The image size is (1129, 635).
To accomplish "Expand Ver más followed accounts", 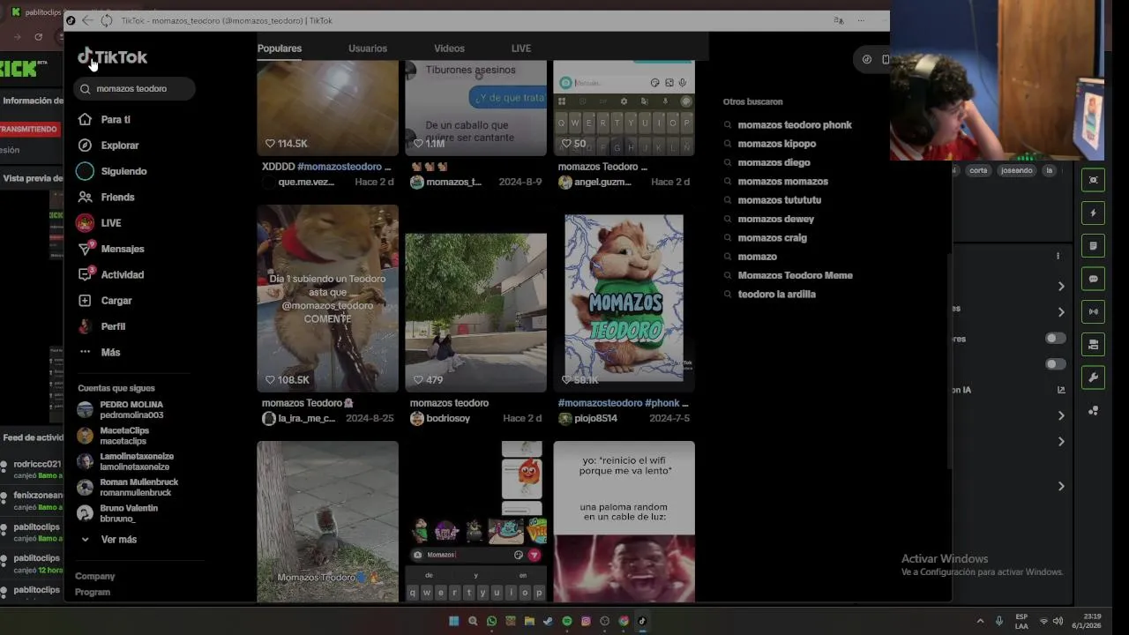I will pos(108,539).
